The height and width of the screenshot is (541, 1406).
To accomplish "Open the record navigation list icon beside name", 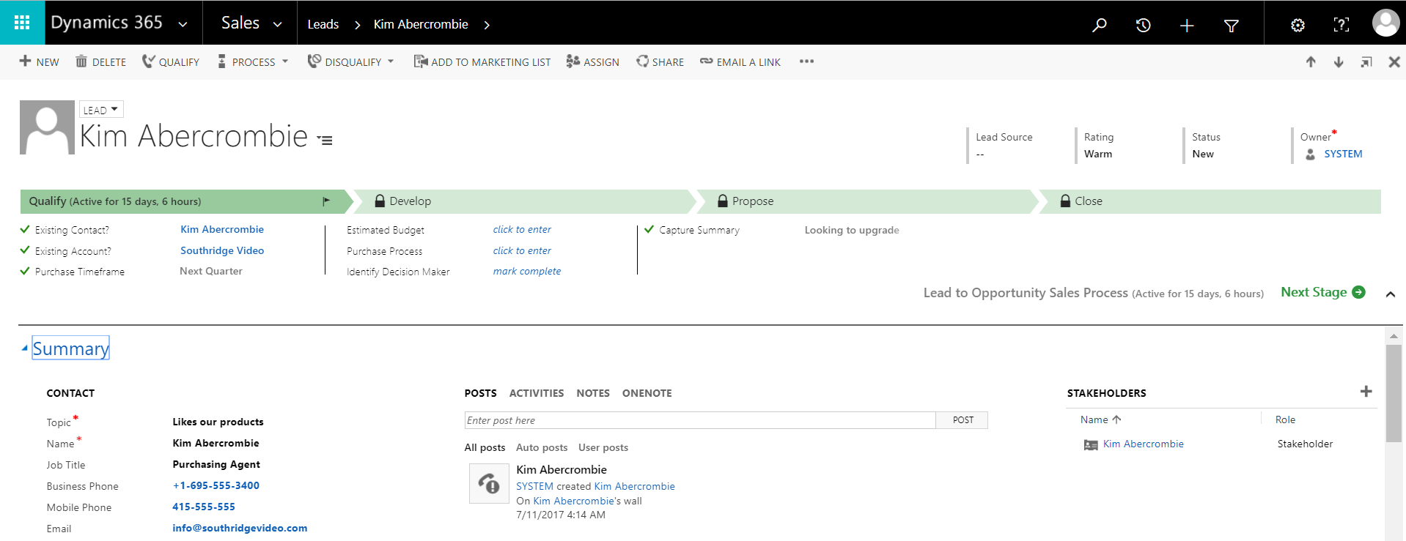I will (325, 140).
